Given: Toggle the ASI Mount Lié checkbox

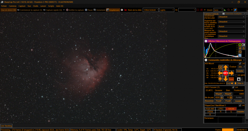Looking at the screenshot, I should (x=240, y=64).
